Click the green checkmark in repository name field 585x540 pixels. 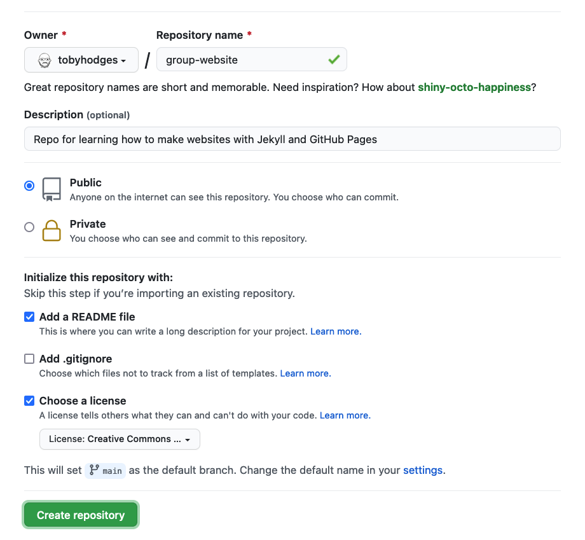point(334,59)
